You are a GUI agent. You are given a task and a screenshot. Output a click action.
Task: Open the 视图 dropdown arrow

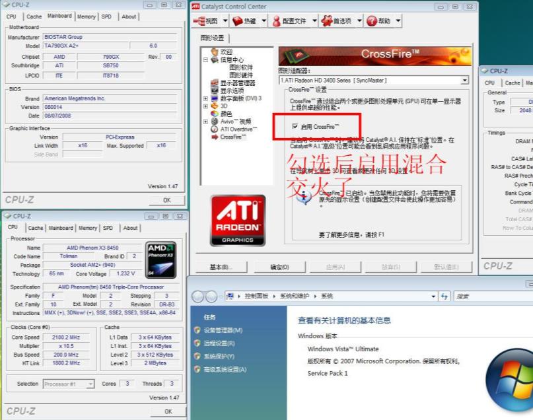tap(225, 20)
